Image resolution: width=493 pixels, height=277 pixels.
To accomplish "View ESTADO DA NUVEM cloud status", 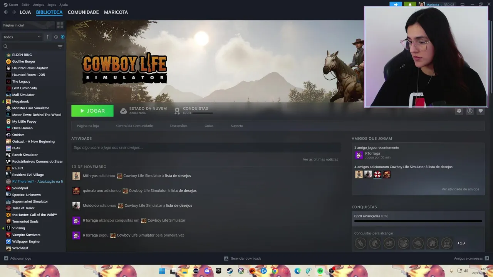I will (x=143, y=111).
